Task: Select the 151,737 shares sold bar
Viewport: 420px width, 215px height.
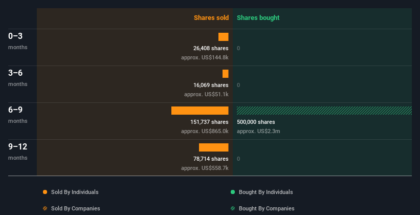Action: 200,111
